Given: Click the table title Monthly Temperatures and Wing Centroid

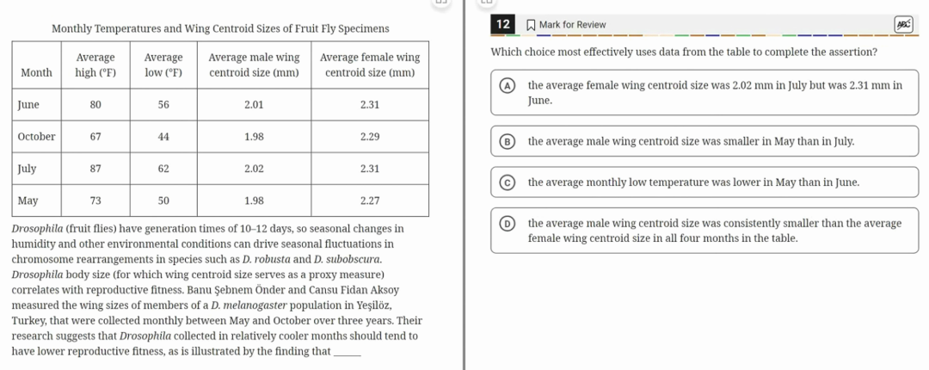Looking at the screenshot, I should [x=220, y=28].
